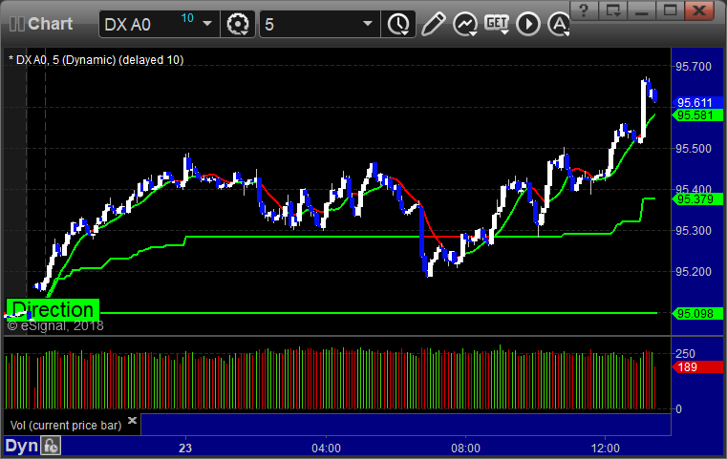Toggle the Dyn lock icon

pyautogui.click(x=51, y=446)
